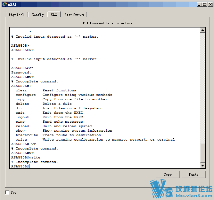Click the 'ASA5505#?' line
214x200 pixels.
pyautogui.click(x=21, y=86)
